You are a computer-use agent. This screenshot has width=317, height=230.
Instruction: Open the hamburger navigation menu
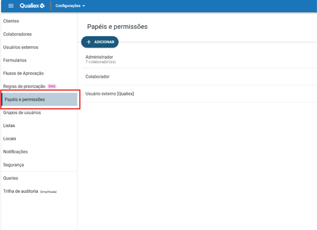point(11,6)
